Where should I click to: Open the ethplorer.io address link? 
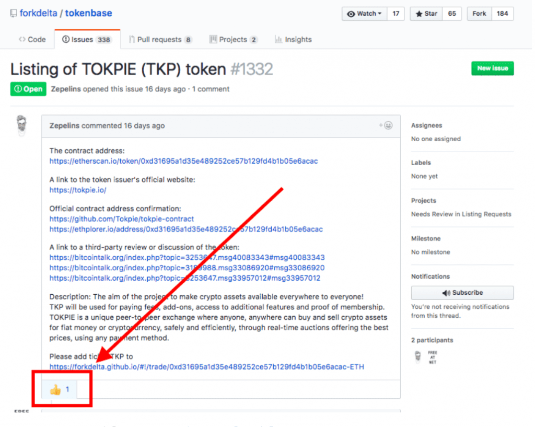pos(186,229)
